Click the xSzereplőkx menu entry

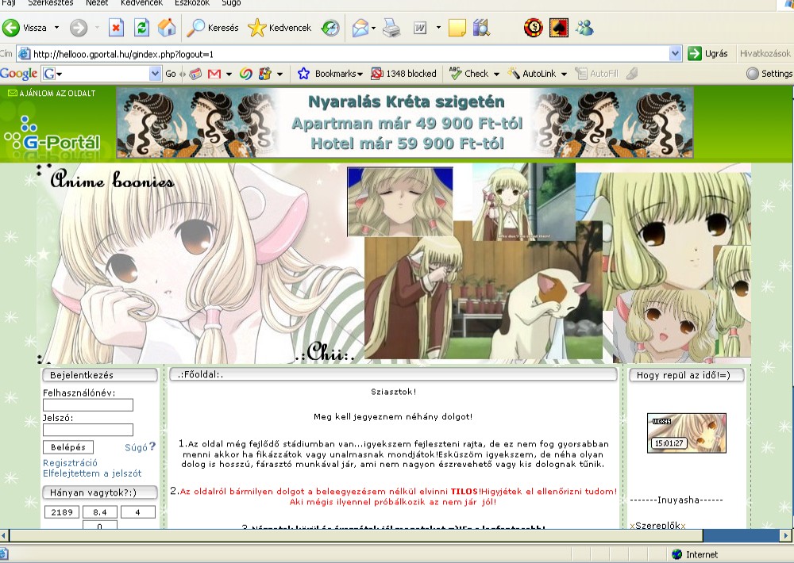click(657, 525)
